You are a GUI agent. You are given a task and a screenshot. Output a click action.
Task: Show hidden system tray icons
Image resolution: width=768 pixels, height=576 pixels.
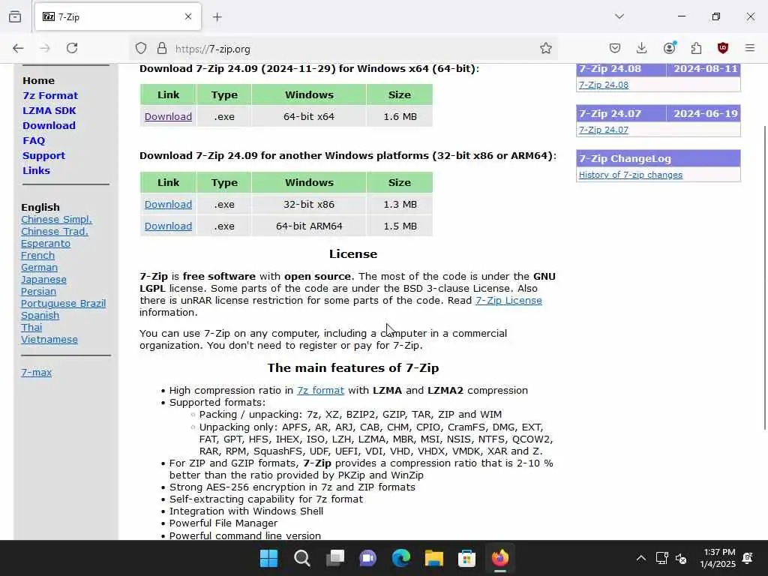(640, 558)
